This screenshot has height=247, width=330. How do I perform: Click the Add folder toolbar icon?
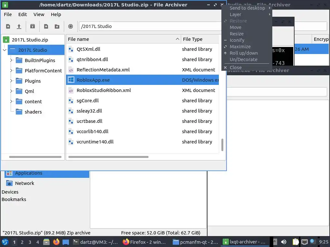57,26
